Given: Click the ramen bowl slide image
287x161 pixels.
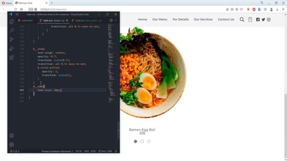Looking at the screenshot, I should (153, 72).
